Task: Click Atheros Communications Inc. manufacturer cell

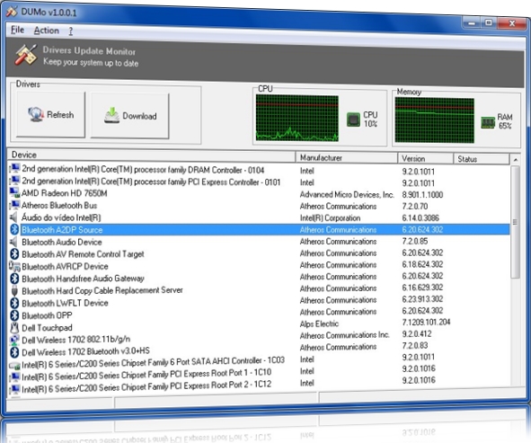Action: click(x=344, y=335)
